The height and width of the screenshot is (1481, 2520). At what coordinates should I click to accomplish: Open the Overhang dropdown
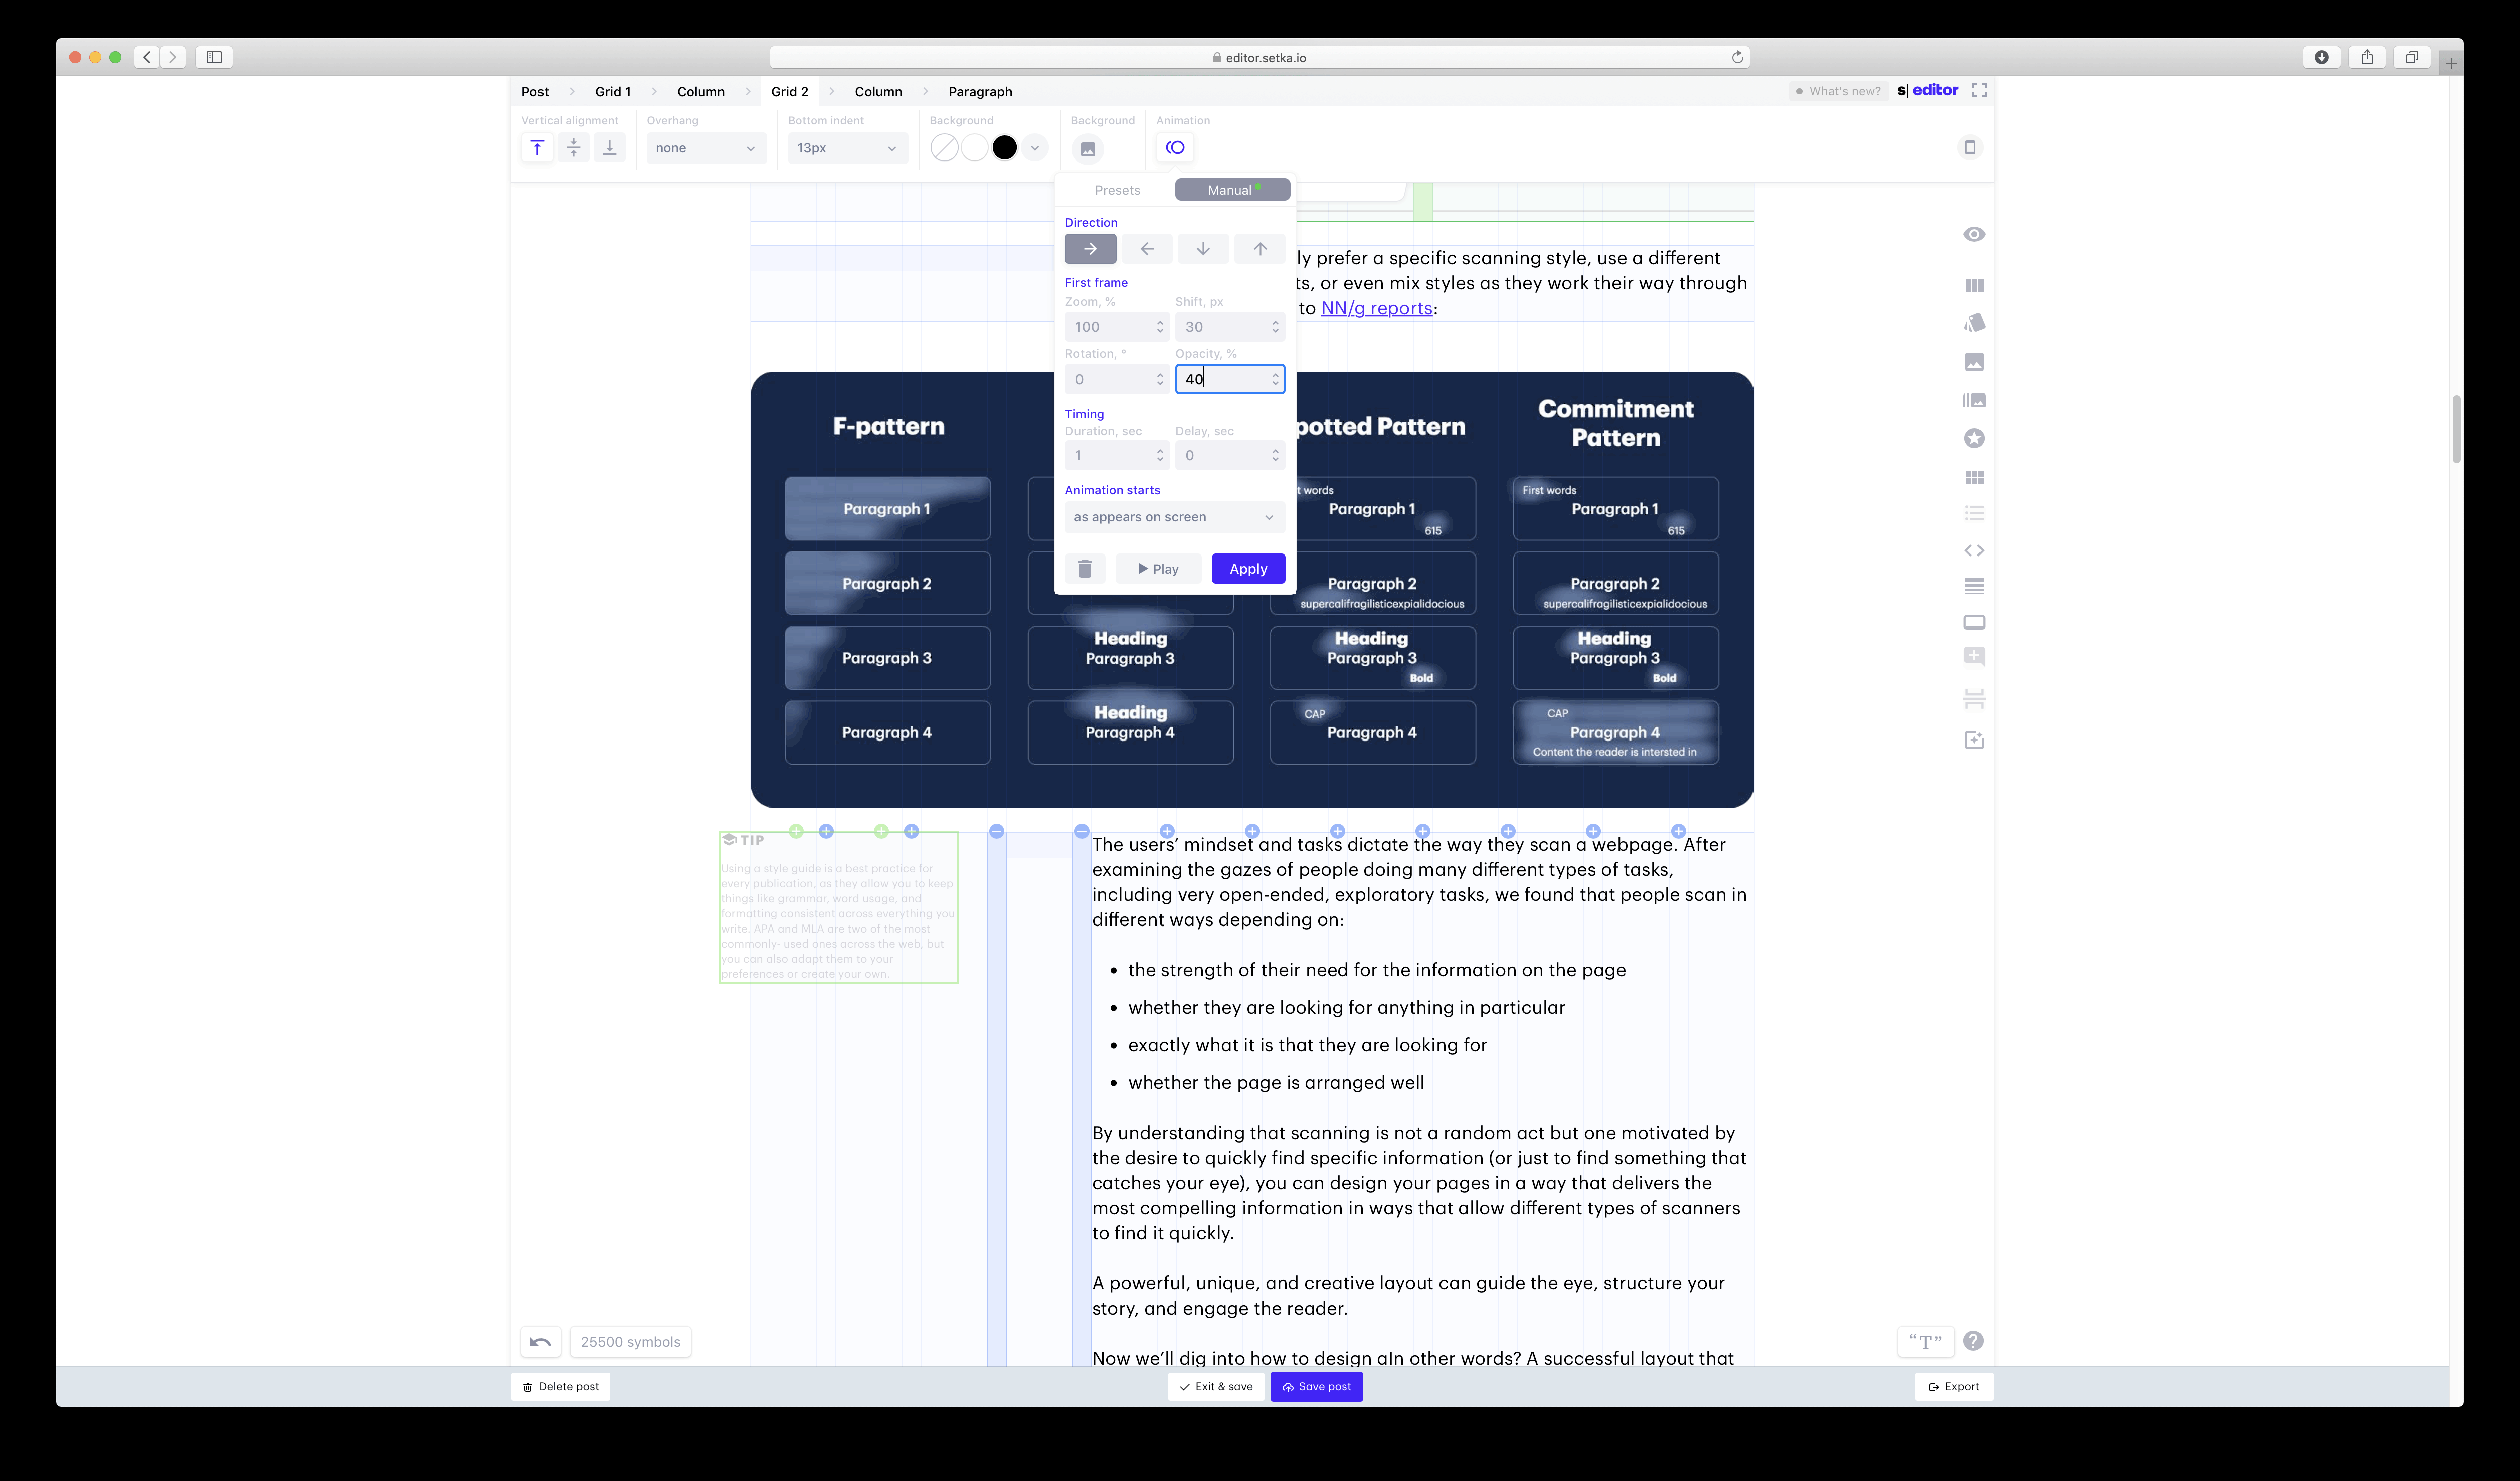(706, 147)
